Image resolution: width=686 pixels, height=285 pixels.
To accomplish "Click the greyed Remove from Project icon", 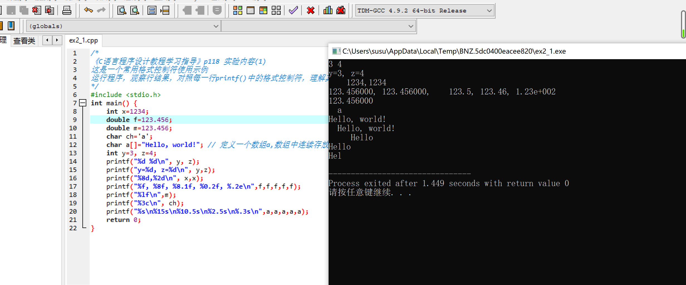I will [200, 11].
